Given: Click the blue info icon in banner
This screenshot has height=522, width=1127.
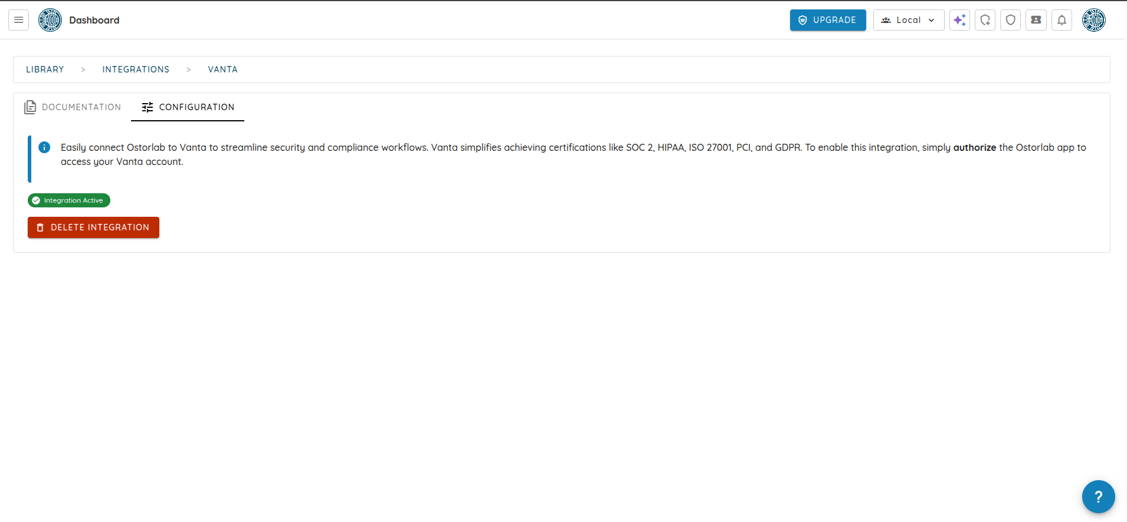Looking at the screenshot, I should tap(44, 147).
